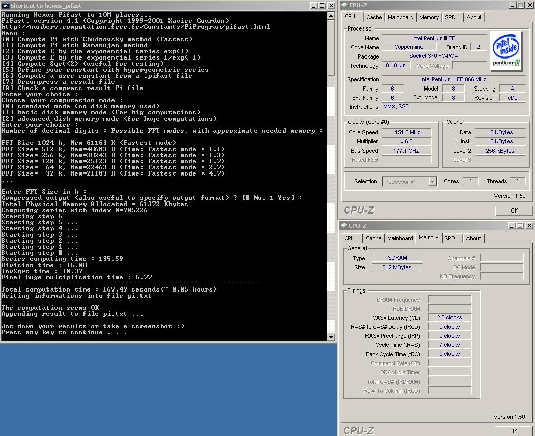Screen dimensions: 535x436
Task: Click the Socket 370 FC-PGA package value
Action: [x=434, y=56]
